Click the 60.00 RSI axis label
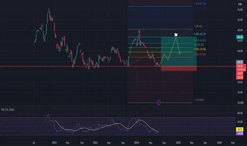The image size is (247, 146). [x=240, y=122]
